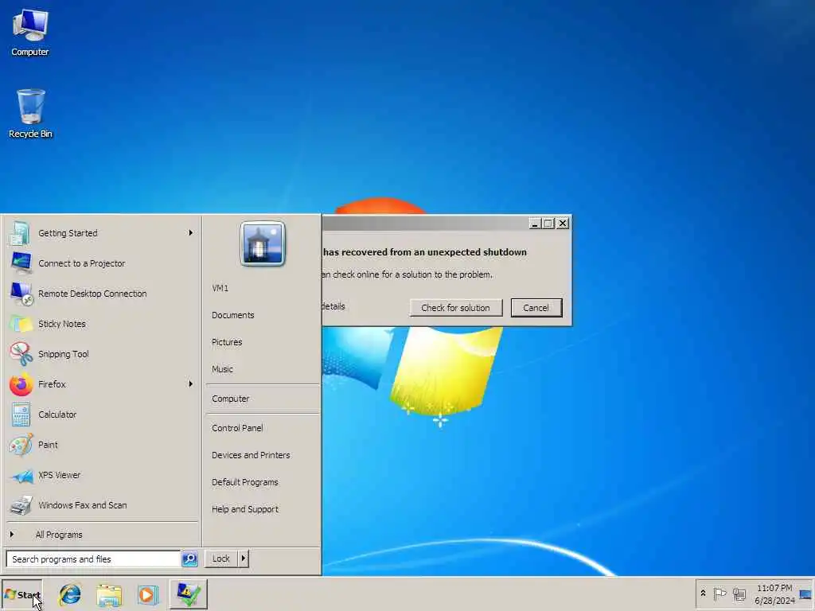The width and height of the screenshot is (815, 611).
Task: Cancel the unexpected shutdown dialog
Action: (536, 308)
